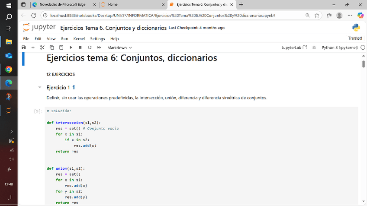Copy the selected cell
This screenshot has height=206, width=367.
[52, 48]
